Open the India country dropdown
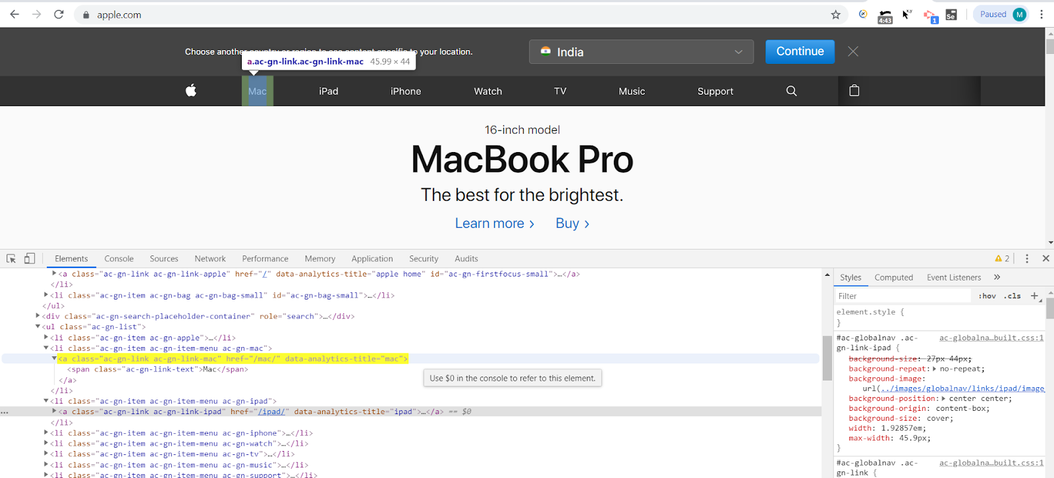This screenshot has width=1054, height=478. (x=641, y=52)
